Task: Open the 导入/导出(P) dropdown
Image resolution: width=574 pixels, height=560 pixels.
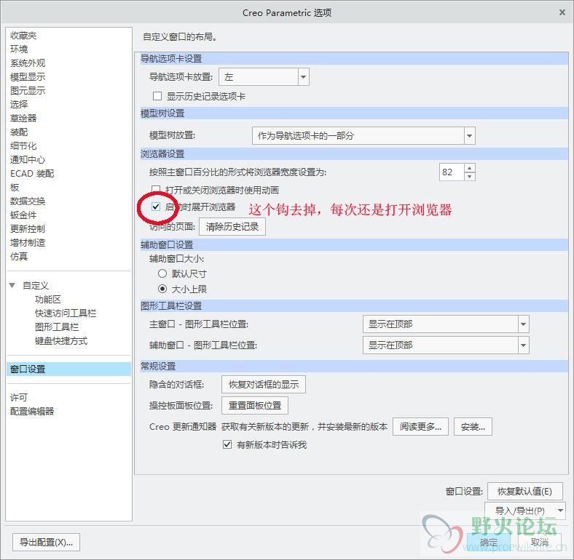Action: pyautogui.click(x=525, y=511)
